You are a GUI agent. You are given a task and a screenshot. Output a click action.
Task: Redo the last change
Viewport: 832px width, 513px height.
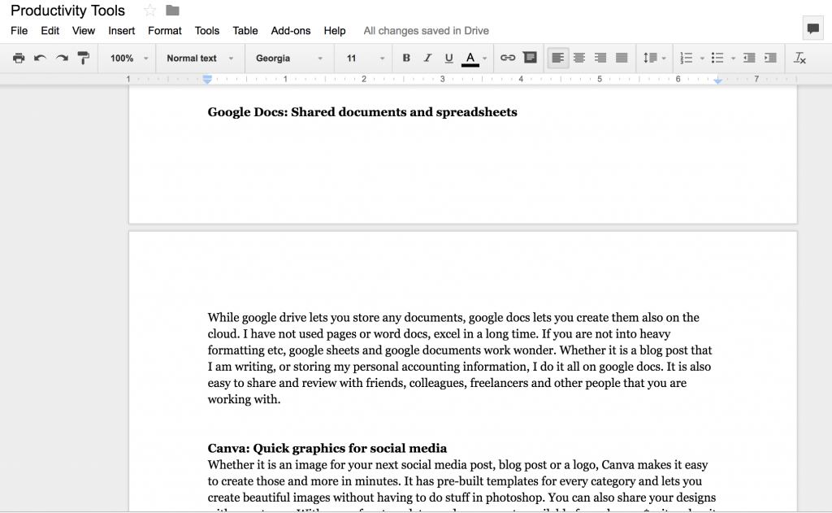point(60,58)
